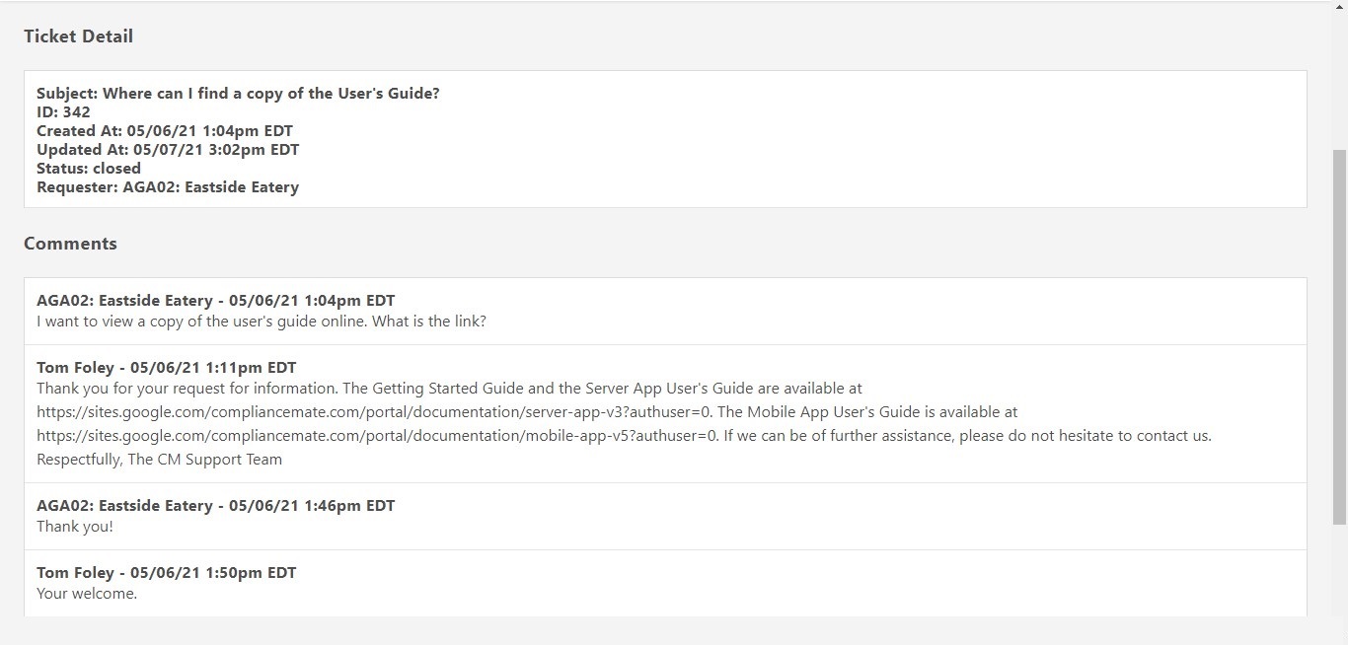The height and width of the screenshot is (645, 1348).
Task: Select the 'Thank you!' comment text
Action: [x=74, y=526]
